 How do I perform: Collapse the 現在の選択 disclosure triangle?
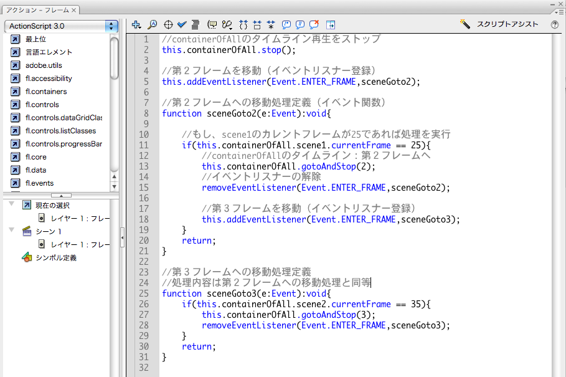(12, 204)
